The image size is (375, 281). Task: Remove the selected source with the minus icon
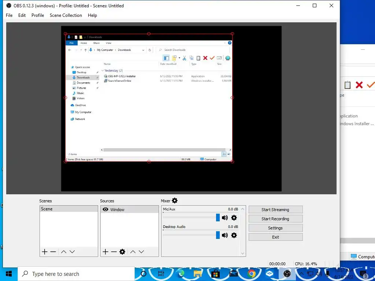pyautogui.click(x=114, y=252)
